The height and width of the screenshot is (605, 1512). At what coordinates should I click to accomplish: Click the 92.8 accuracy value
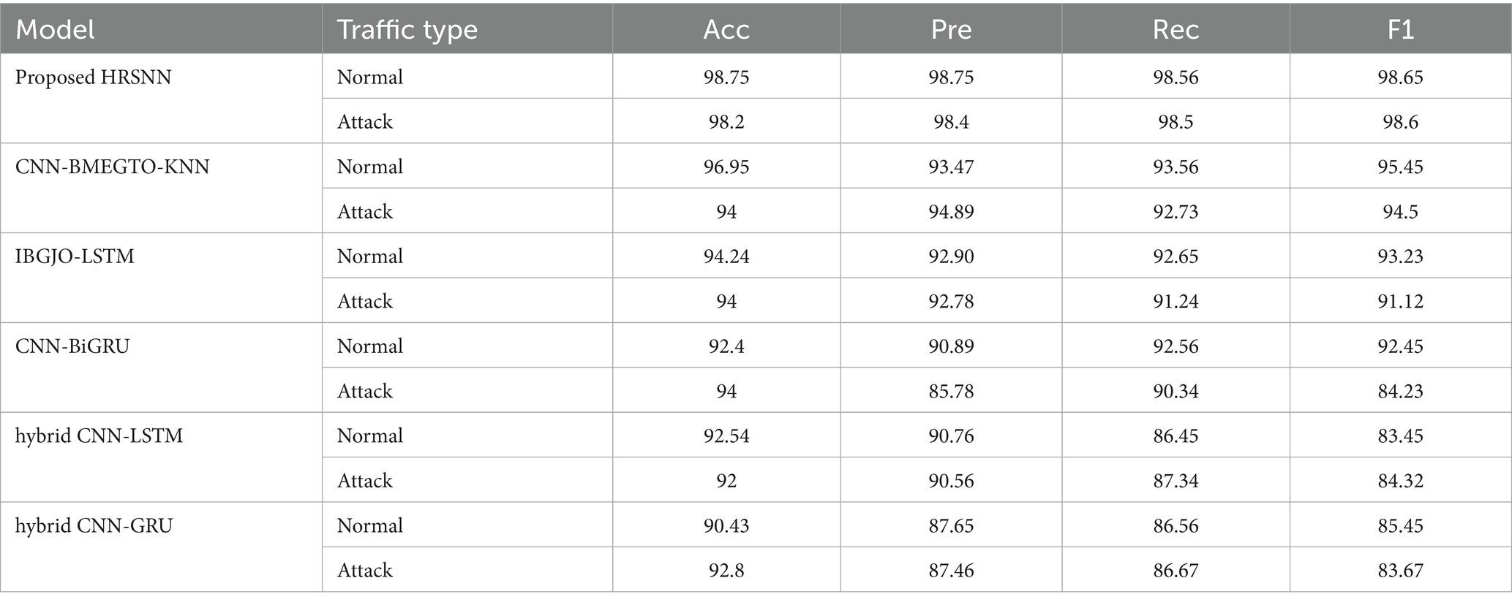tap(726, 570)
